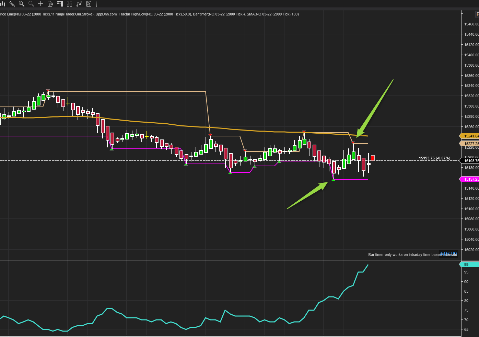The height and width of the screenshot is (337, 479).
Task: Open Data Series bar-chart icon
Action: coord(69,4)
